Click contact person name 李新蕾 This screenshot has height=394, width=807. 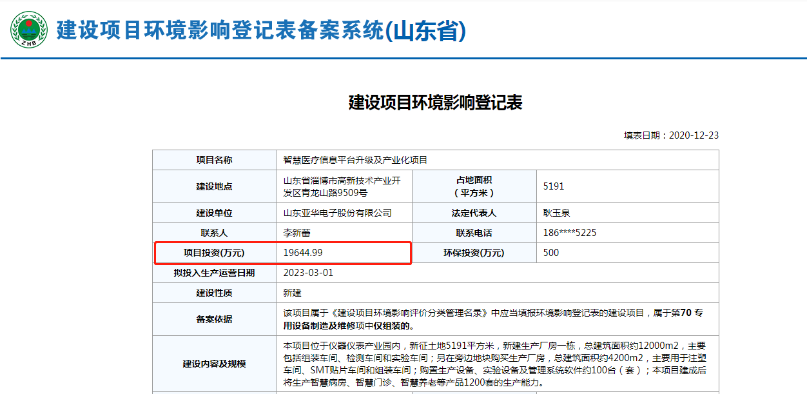(x=297, y=233)
